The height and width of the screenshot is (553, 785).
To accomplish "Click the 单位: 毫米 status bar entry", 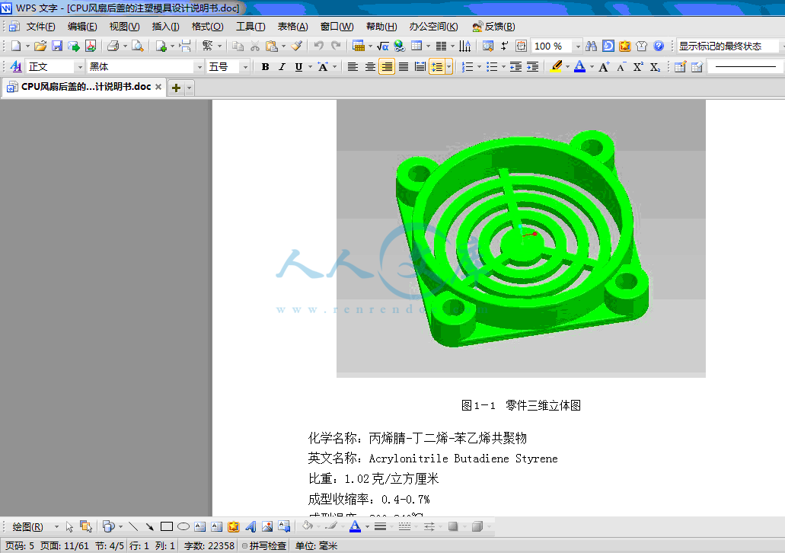I will point(317,545).
